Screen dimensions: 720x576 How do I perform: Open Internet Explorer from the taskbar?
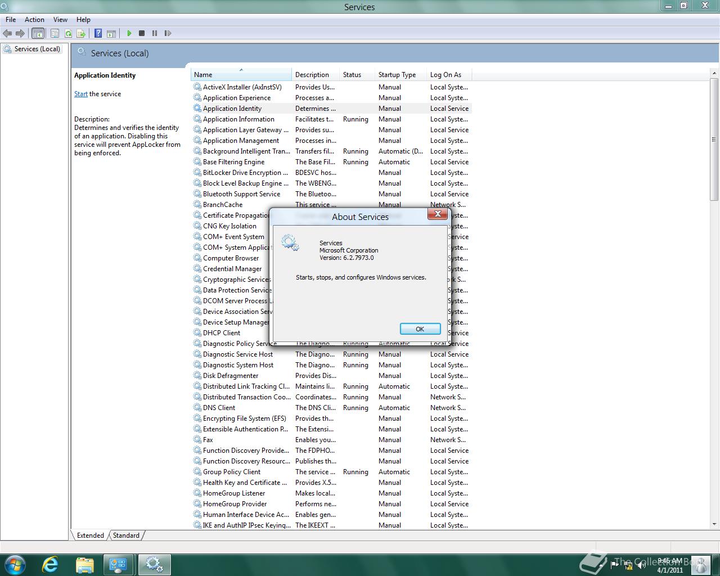[x=51, y=564]
